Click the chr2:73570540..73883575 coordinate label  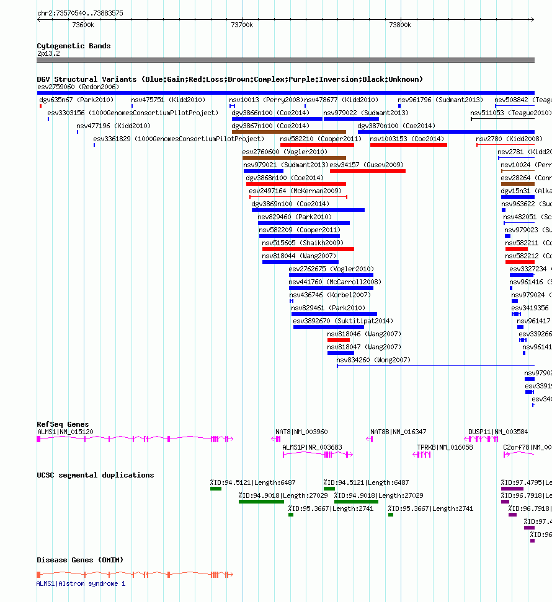pos(81,14)
